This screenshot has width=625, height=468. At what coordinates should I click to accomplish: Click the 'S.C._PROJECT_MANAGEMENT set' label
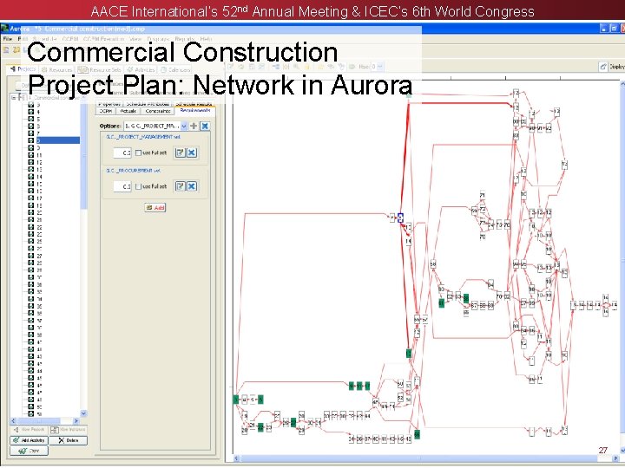(142, 137)
